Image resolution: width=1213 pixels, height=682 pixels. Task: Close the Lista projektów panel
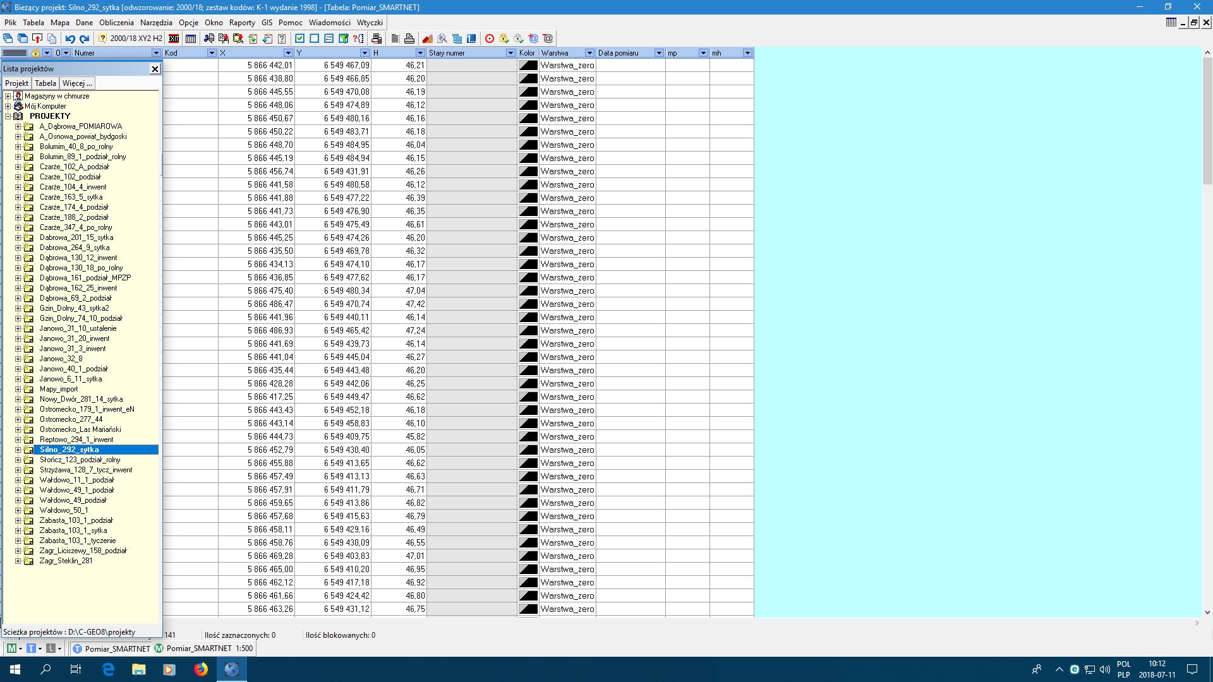(x=155, y=69)
